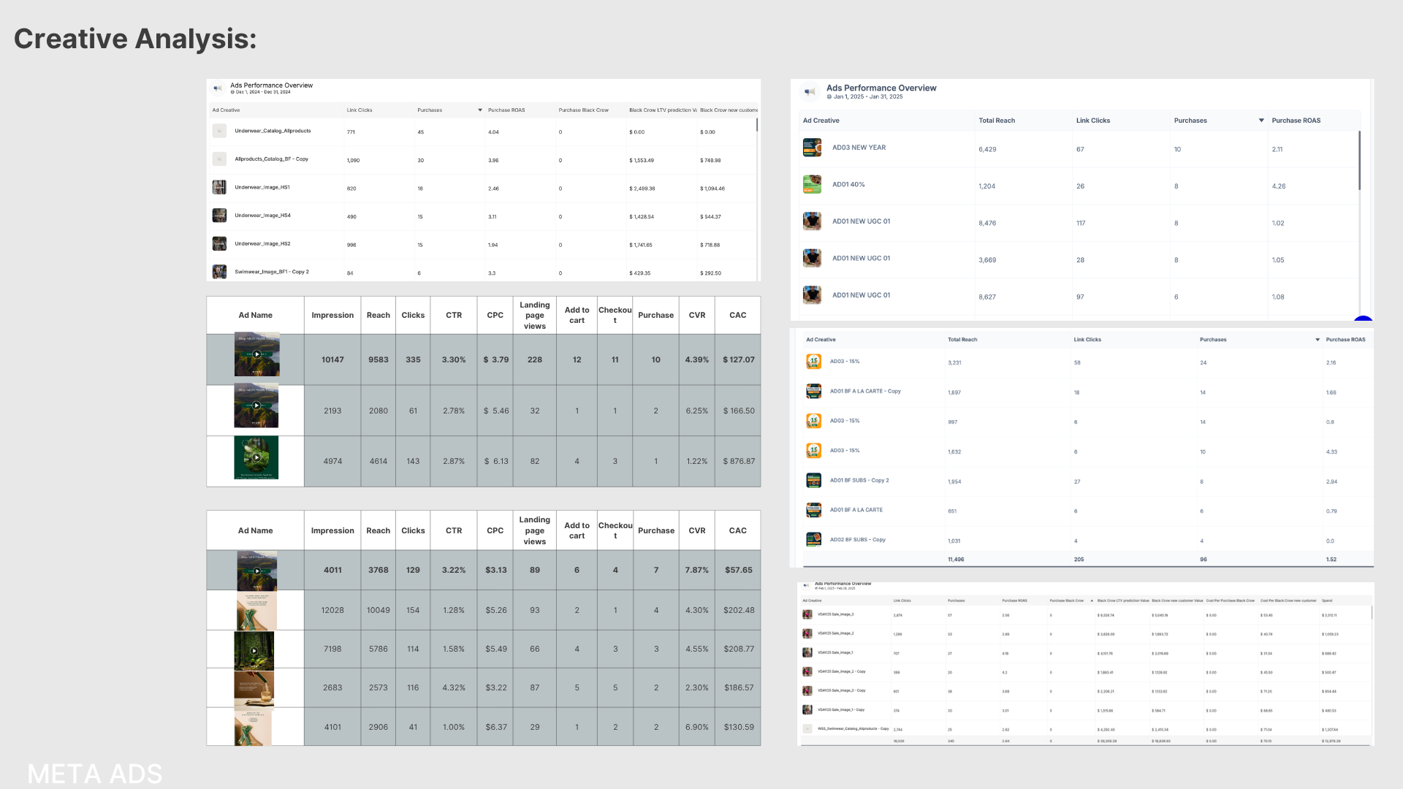Click the megaphone icon in December Ads Performance Overview
The image size is (1403, 789).
[217, 88]
